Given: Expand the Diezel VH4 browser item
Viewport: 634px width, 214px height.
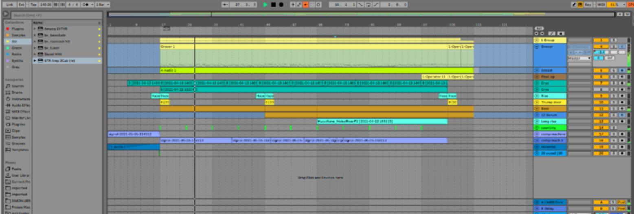Looking at the screenshot, I should tap(35, 54).
